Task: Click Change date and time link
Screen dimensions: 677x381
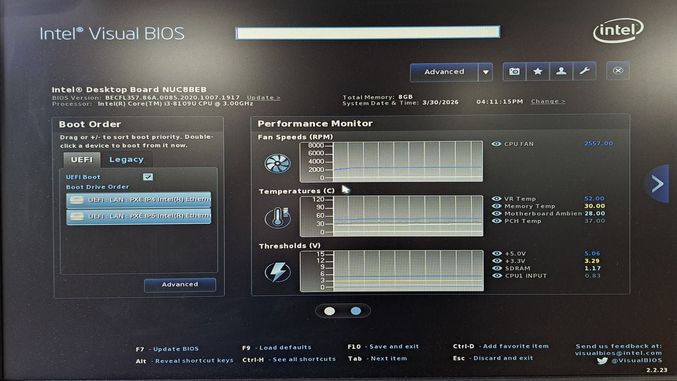Action: 548,101
